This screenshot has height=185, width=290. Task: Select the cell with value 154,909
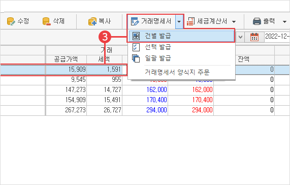(x=66, y=100)
